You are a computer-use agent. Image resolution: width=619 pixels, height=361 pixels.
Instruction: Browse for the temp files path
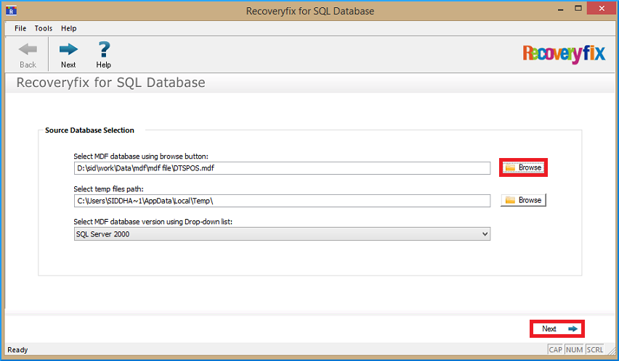[524, 200]
